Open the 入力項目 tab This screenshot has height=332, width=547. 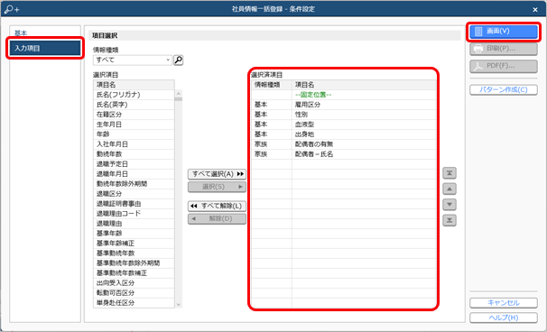(45, 48)
